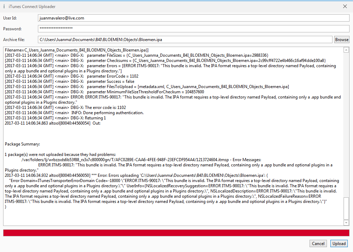This screenshot has height=252, width=353.
Task: Click the 'Package Summary:' line
Action: (x=22, y=144)
